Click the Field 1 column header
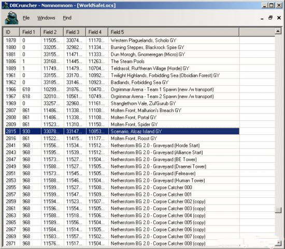285x249 pixels. tap(30, 32)
